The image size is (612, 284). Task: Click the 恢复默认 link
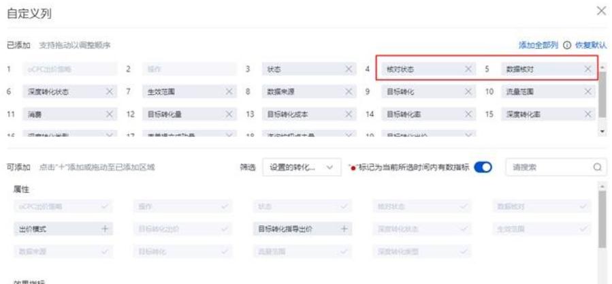click(591, 46)
